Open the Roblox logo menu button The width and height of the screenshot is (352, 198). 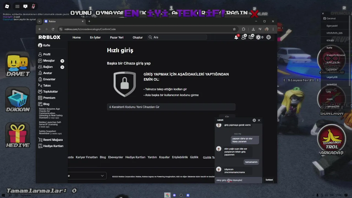7,6
